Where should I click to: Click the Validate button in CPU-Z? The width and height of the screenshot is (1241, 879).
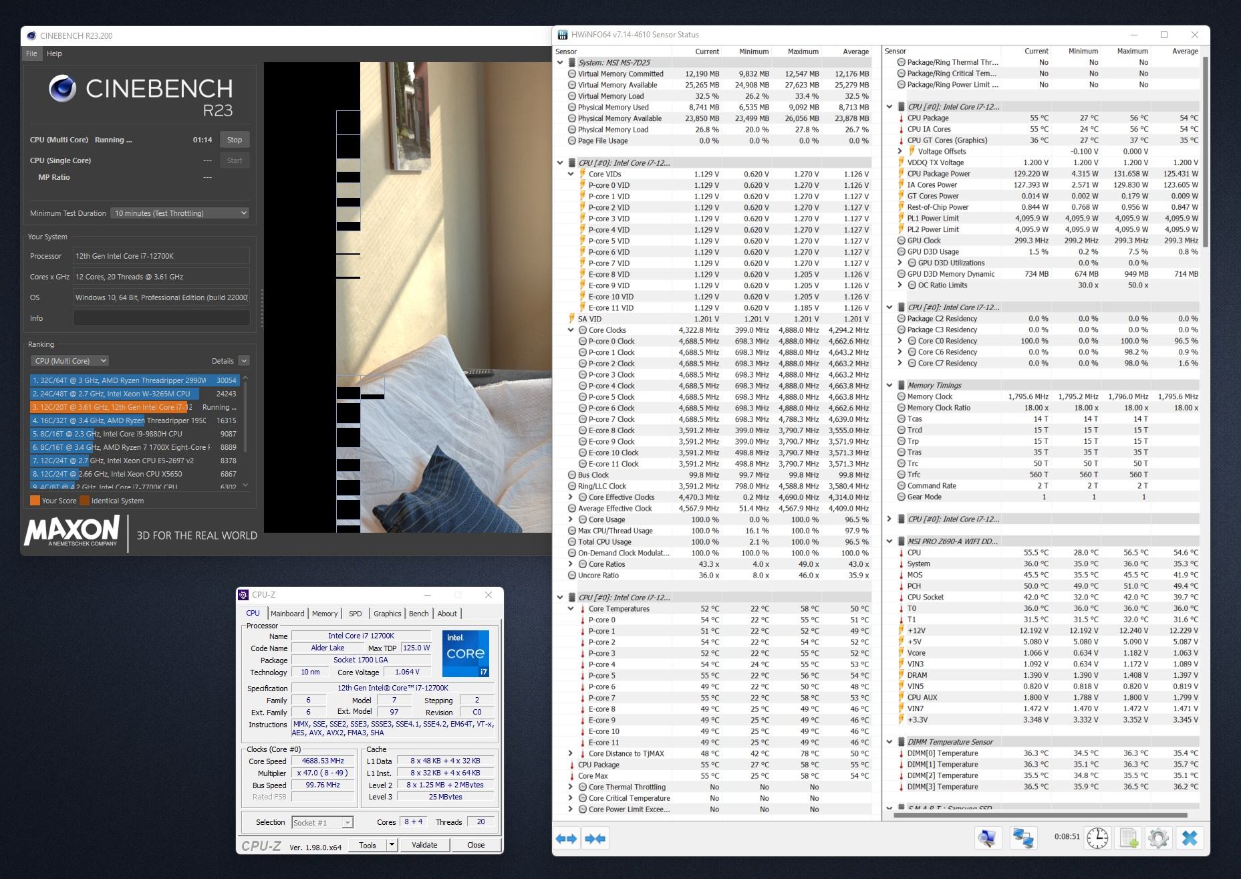pos(424,845)
